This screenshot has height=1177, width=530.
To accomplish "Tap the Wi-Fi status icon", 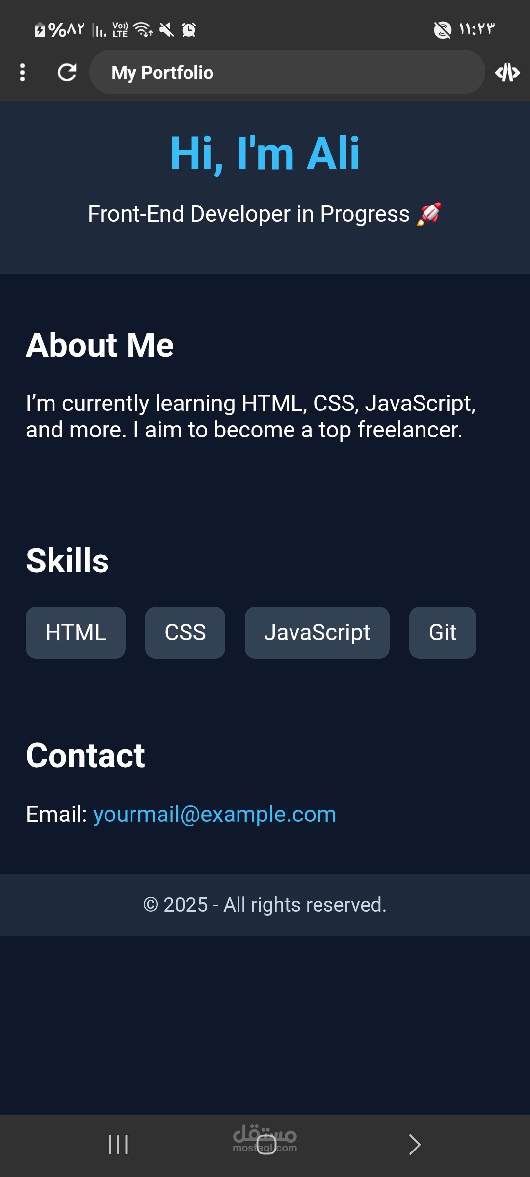I will click(143, 30).
